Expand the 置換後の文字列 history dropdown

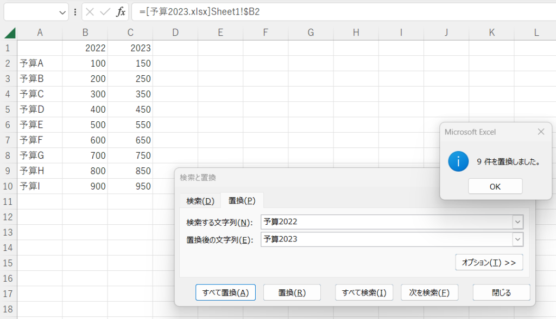[517, 239]
